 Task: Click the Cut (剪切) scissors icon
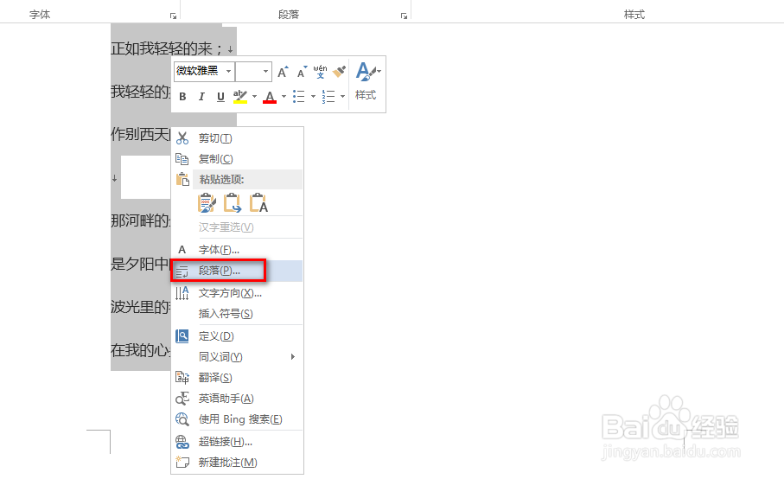point(182,138)
